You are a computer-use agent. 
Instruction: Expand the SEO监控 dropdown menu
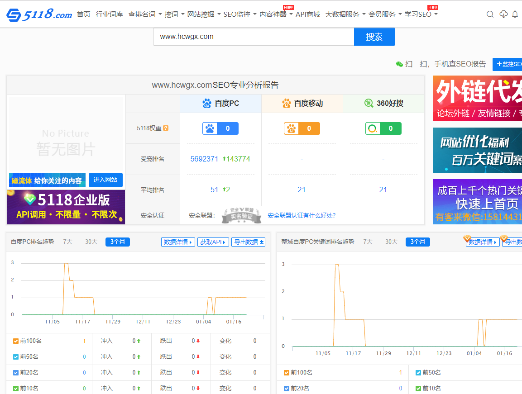coord(240,14)
